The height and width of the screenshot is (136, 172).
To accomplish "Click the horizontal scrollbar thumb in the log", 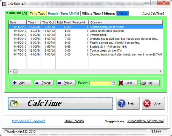I will tap(15, 72).
